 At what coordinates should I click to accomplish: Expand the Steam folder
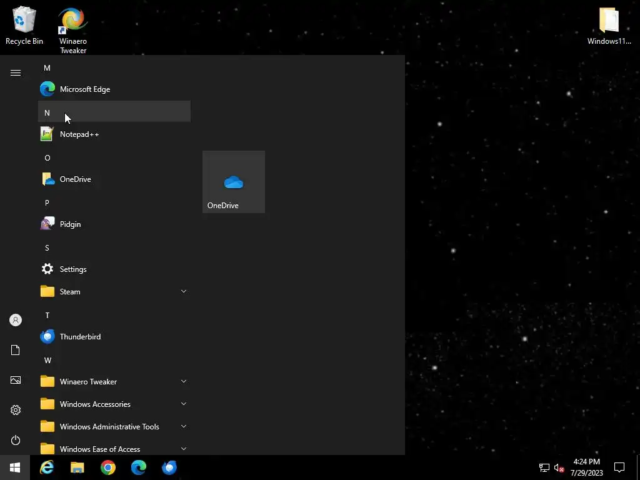click(x=114, y=291)
